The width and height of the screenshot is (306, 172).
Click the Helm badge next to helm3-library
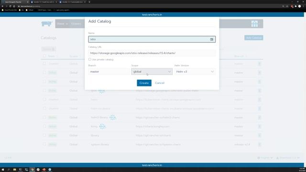click(x=113, y=118)
